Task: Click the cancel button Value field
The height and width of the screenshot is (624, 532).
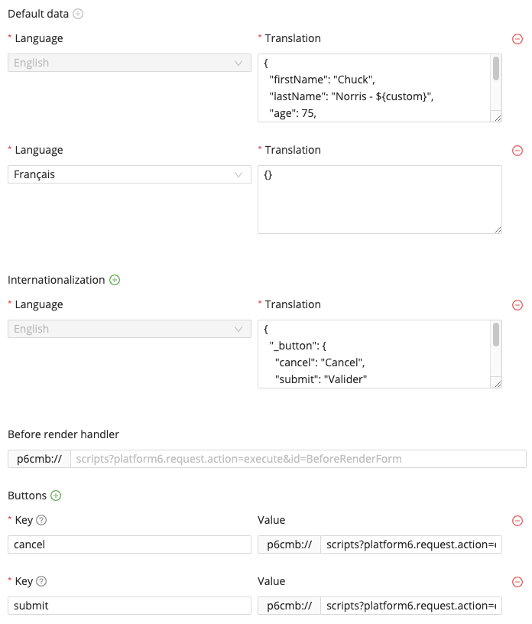Action: tap(413, 544)
